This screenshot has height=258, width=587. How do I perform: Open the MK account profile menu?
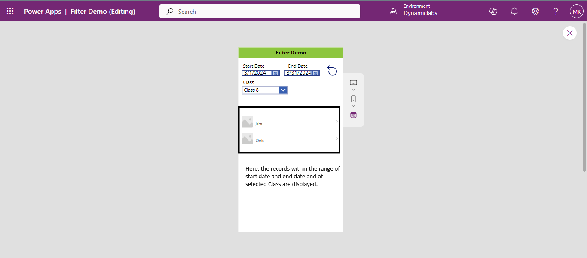click(576, 11)
